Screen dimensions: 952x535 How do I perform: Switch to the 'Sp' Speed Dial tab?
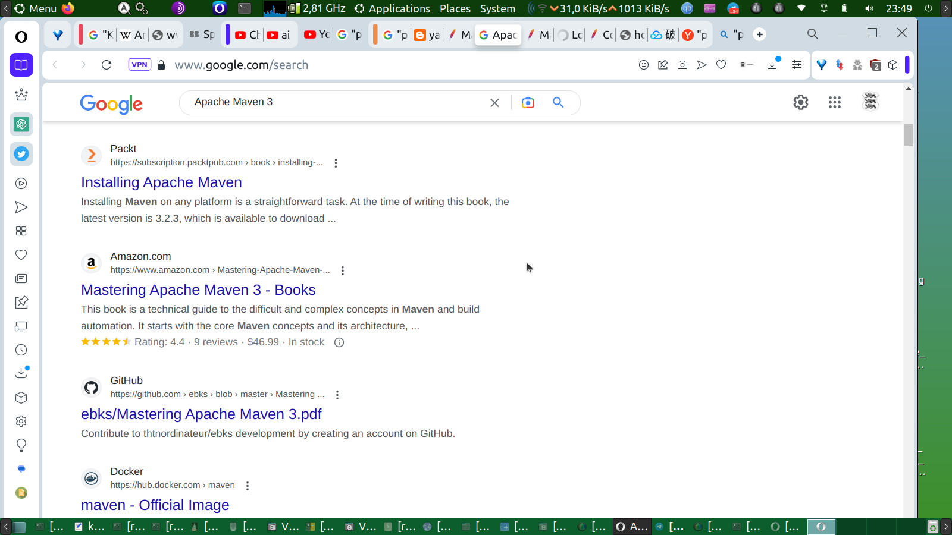(x=202, y=35)
